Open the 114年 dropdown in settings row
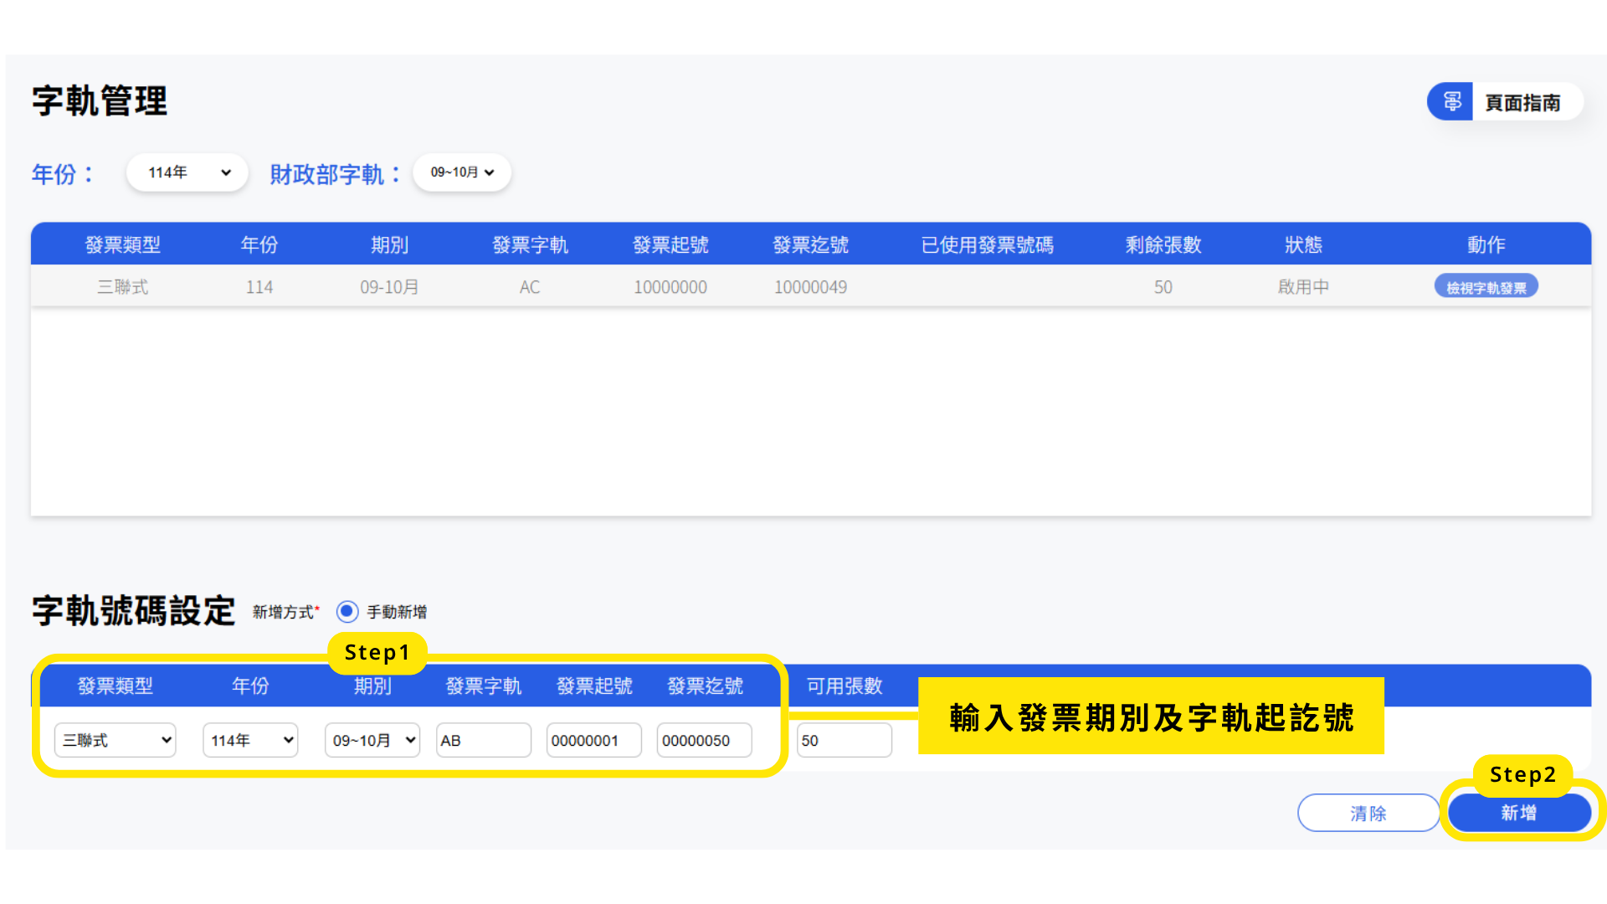 coord(250,741)
